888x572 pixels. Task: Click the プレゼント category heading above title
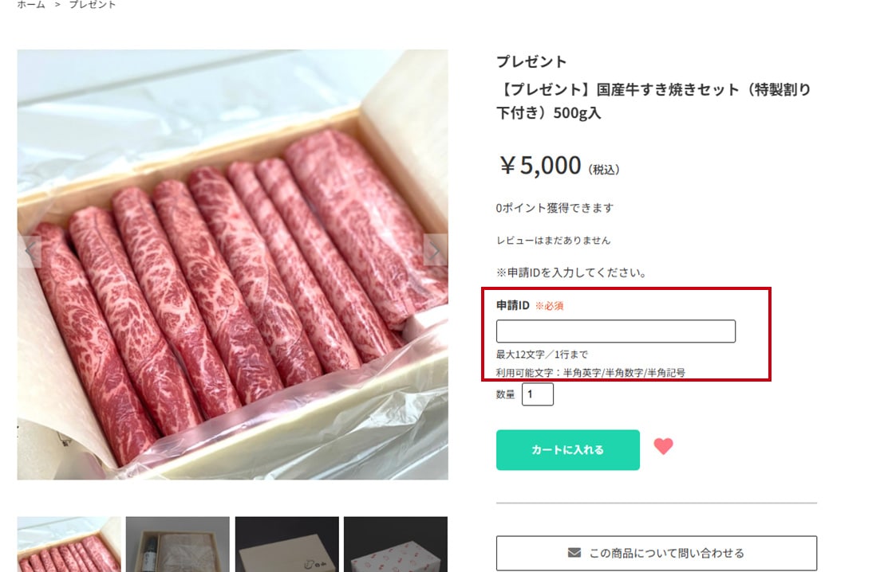tap(531, 62)
